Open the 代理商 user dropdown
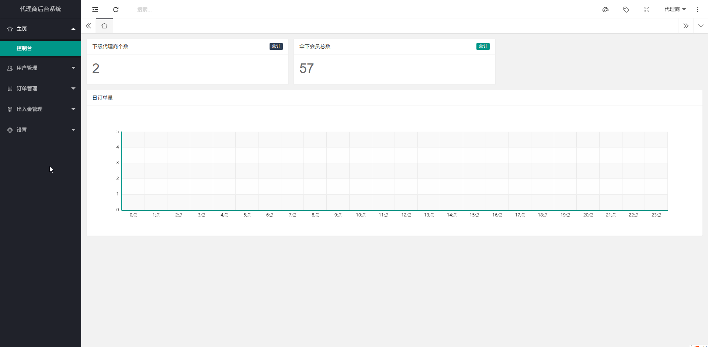 675,9
